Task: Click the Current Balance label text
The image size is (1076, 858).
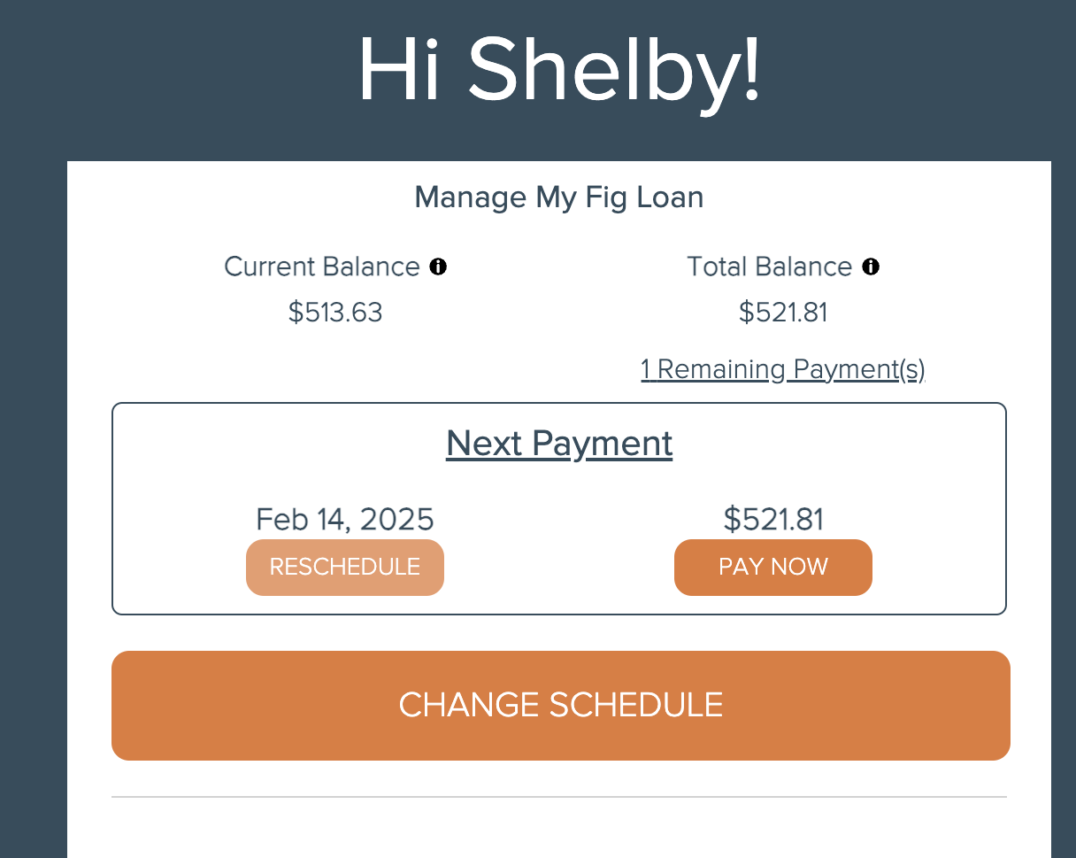Action: pos(322,267)
